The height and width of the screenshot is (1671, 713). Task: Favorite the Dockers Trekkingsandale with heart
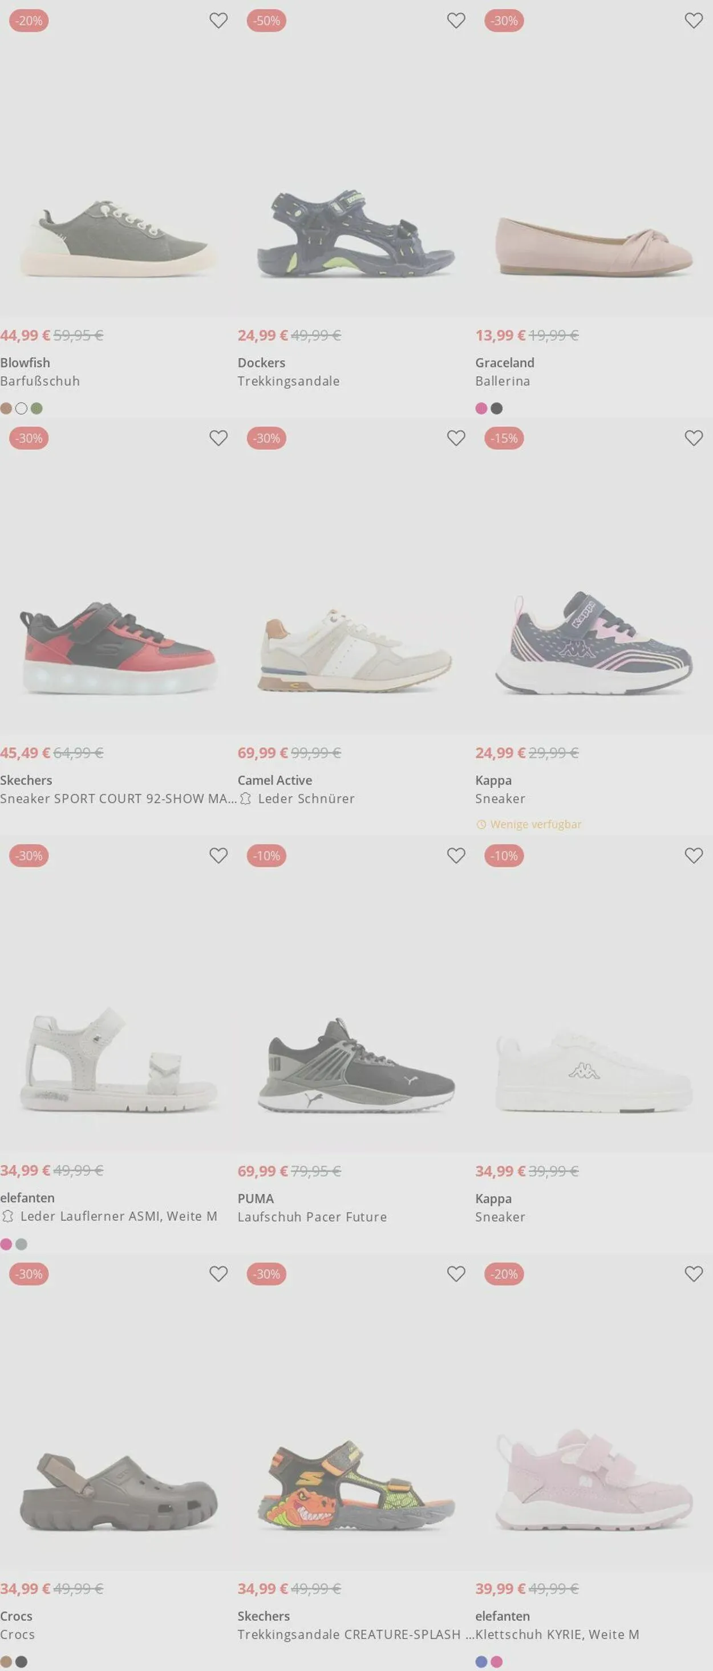click(x=456, y=21)
